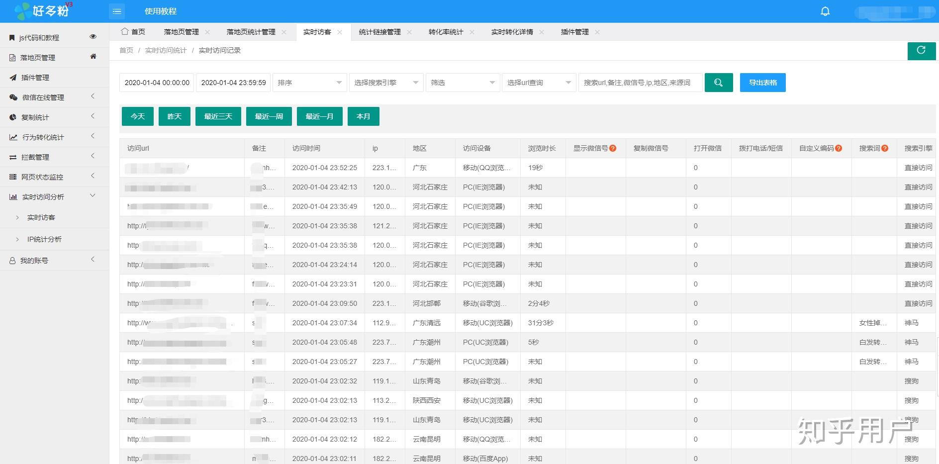
Task: Click the server icon of 网页状态监控
Action: (13, 177)
